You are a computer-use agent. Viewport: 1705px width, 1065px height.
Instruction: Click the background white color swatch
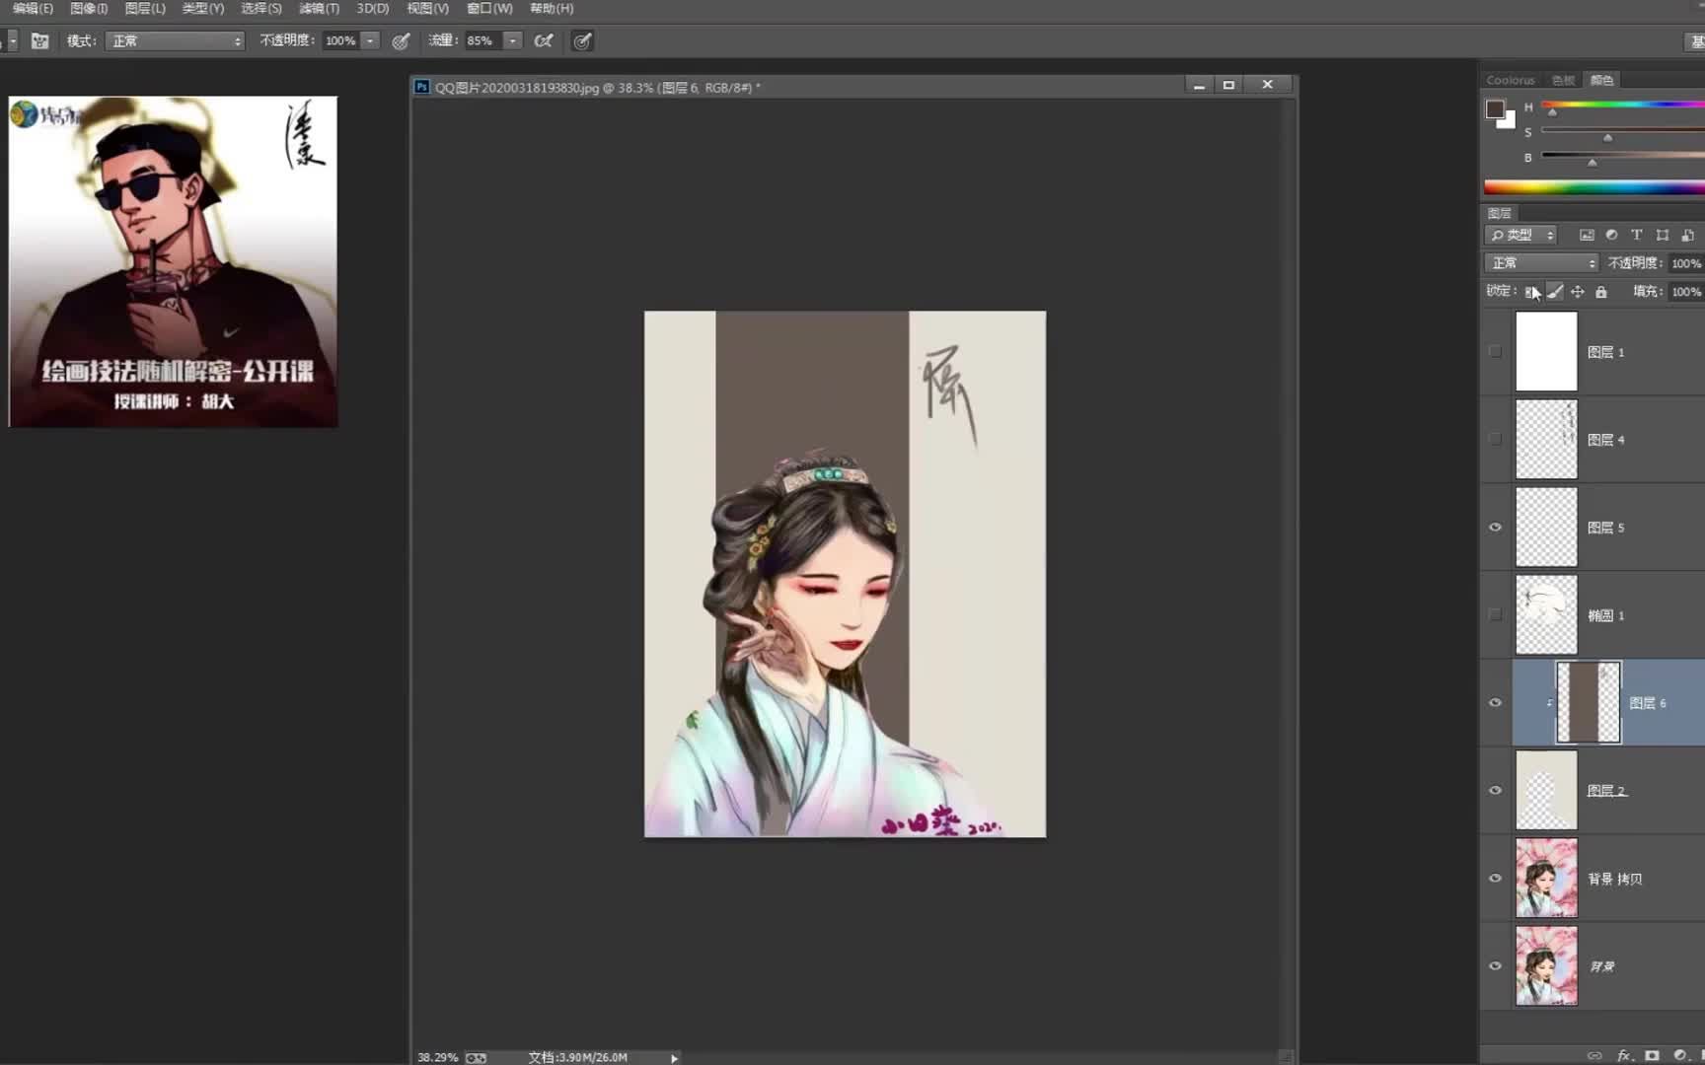[1508, 121]
